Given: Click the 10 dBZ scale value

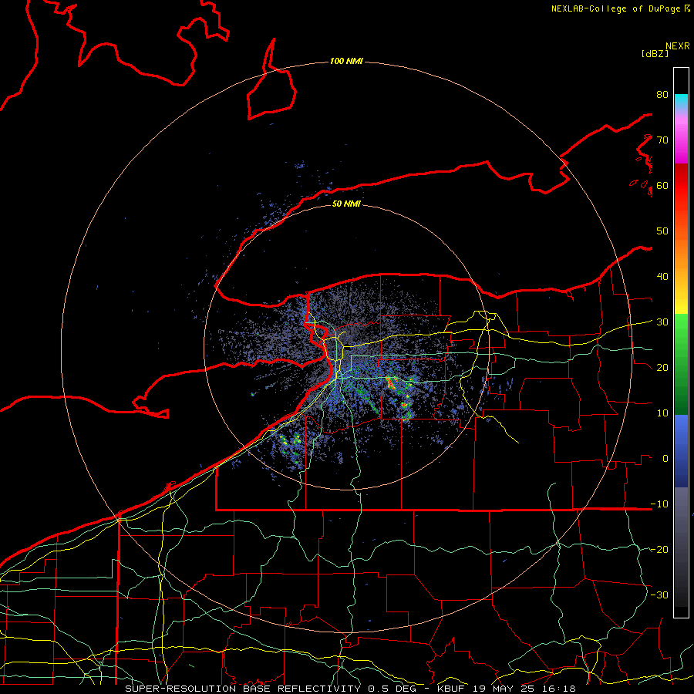Looking at the screenshot, I should (662, 413).
